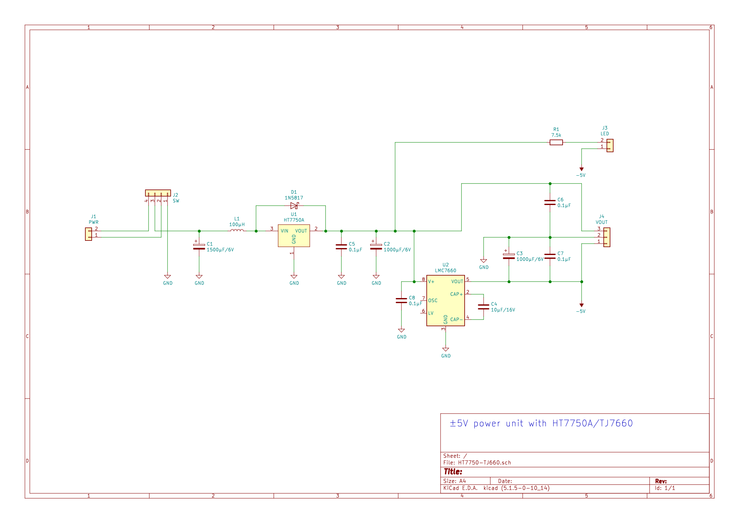Select the L1 100µH inductor symbol
The height and width of the screenshot is (523, 739).
(x=237, y=231)
